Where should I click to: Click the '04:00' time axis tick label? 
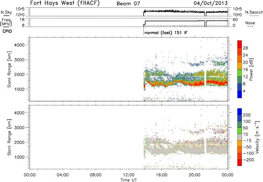(63, 175)
